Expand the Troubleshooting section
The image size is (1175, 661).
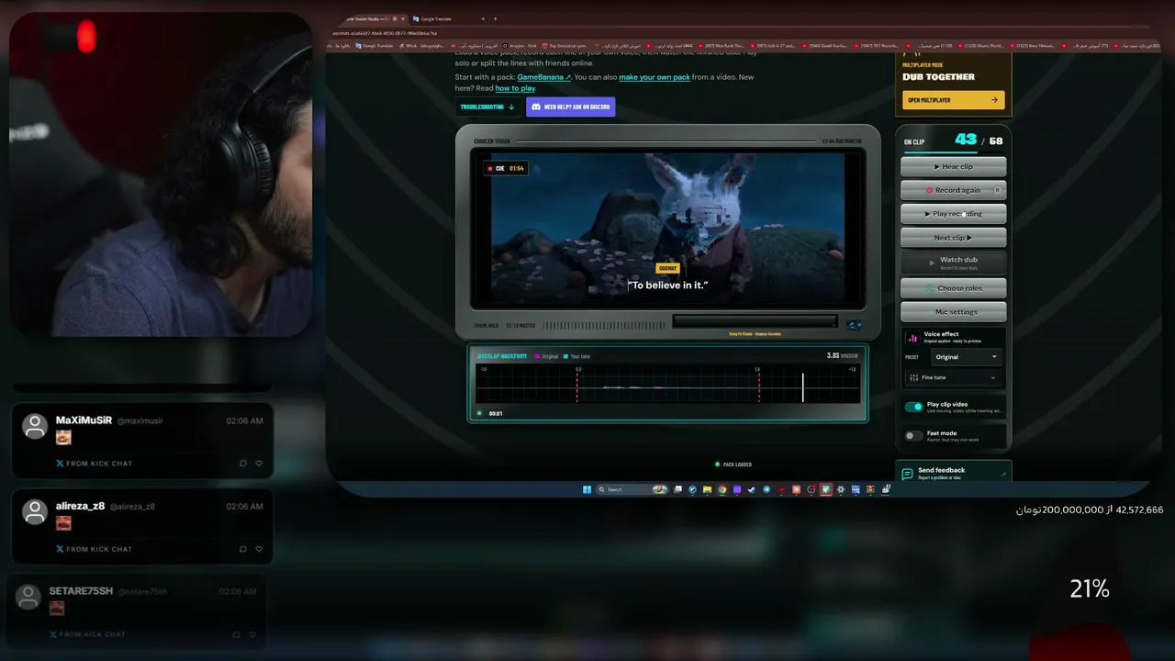pos(487,107)
